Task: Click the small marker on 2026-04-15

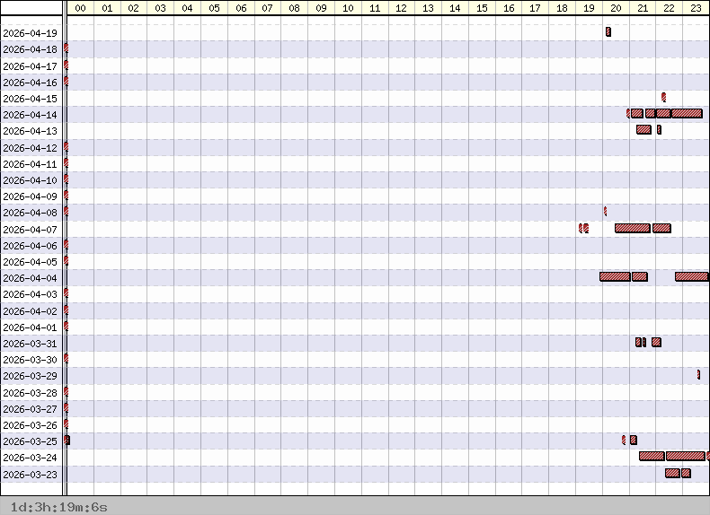Action: pos(663,97)
